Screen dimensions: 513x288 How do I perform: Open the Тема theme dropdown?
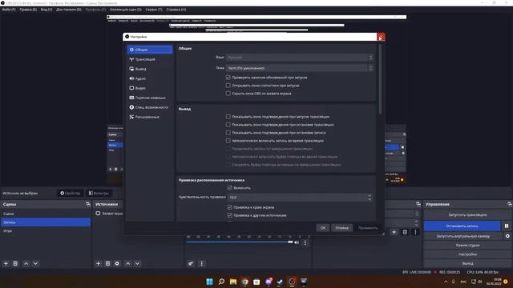(x=299, y=68)
